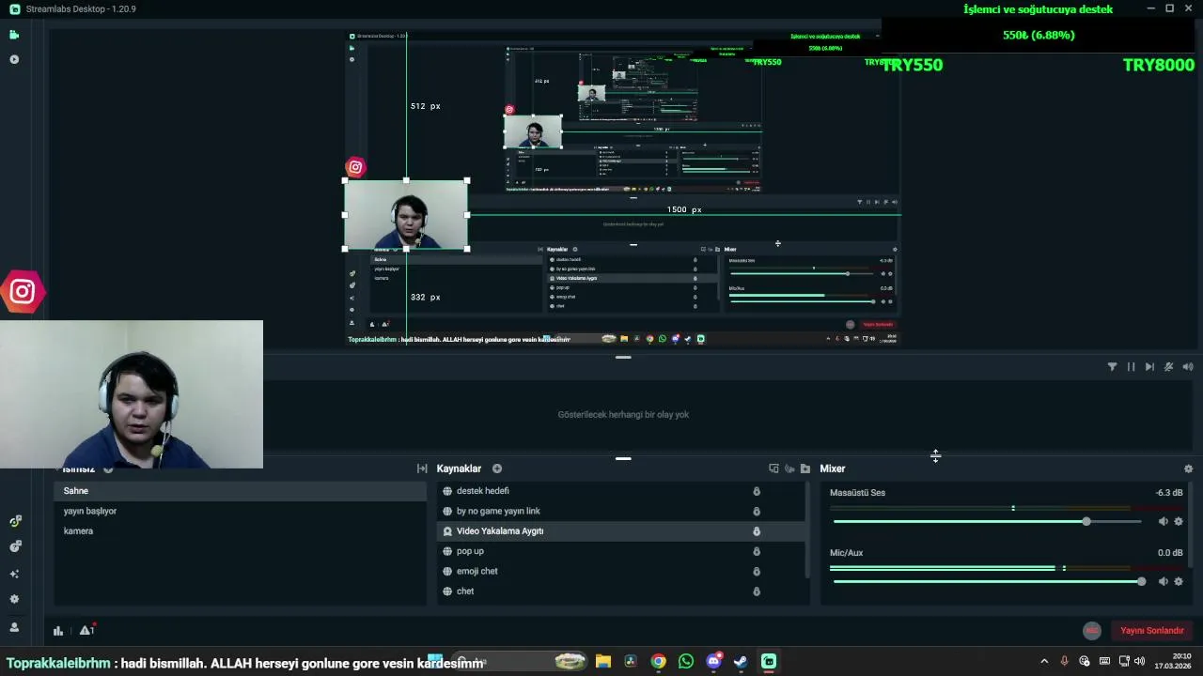Open the gear settings icon in sidebar
The image size is (1203, 676).
tap(14, 599)
